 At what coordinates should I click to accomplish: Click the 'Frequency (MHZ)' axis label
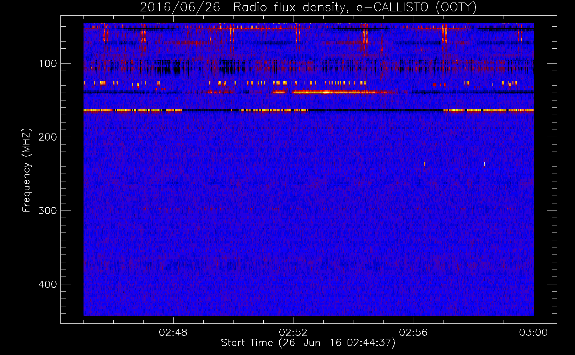coord(26,171)
